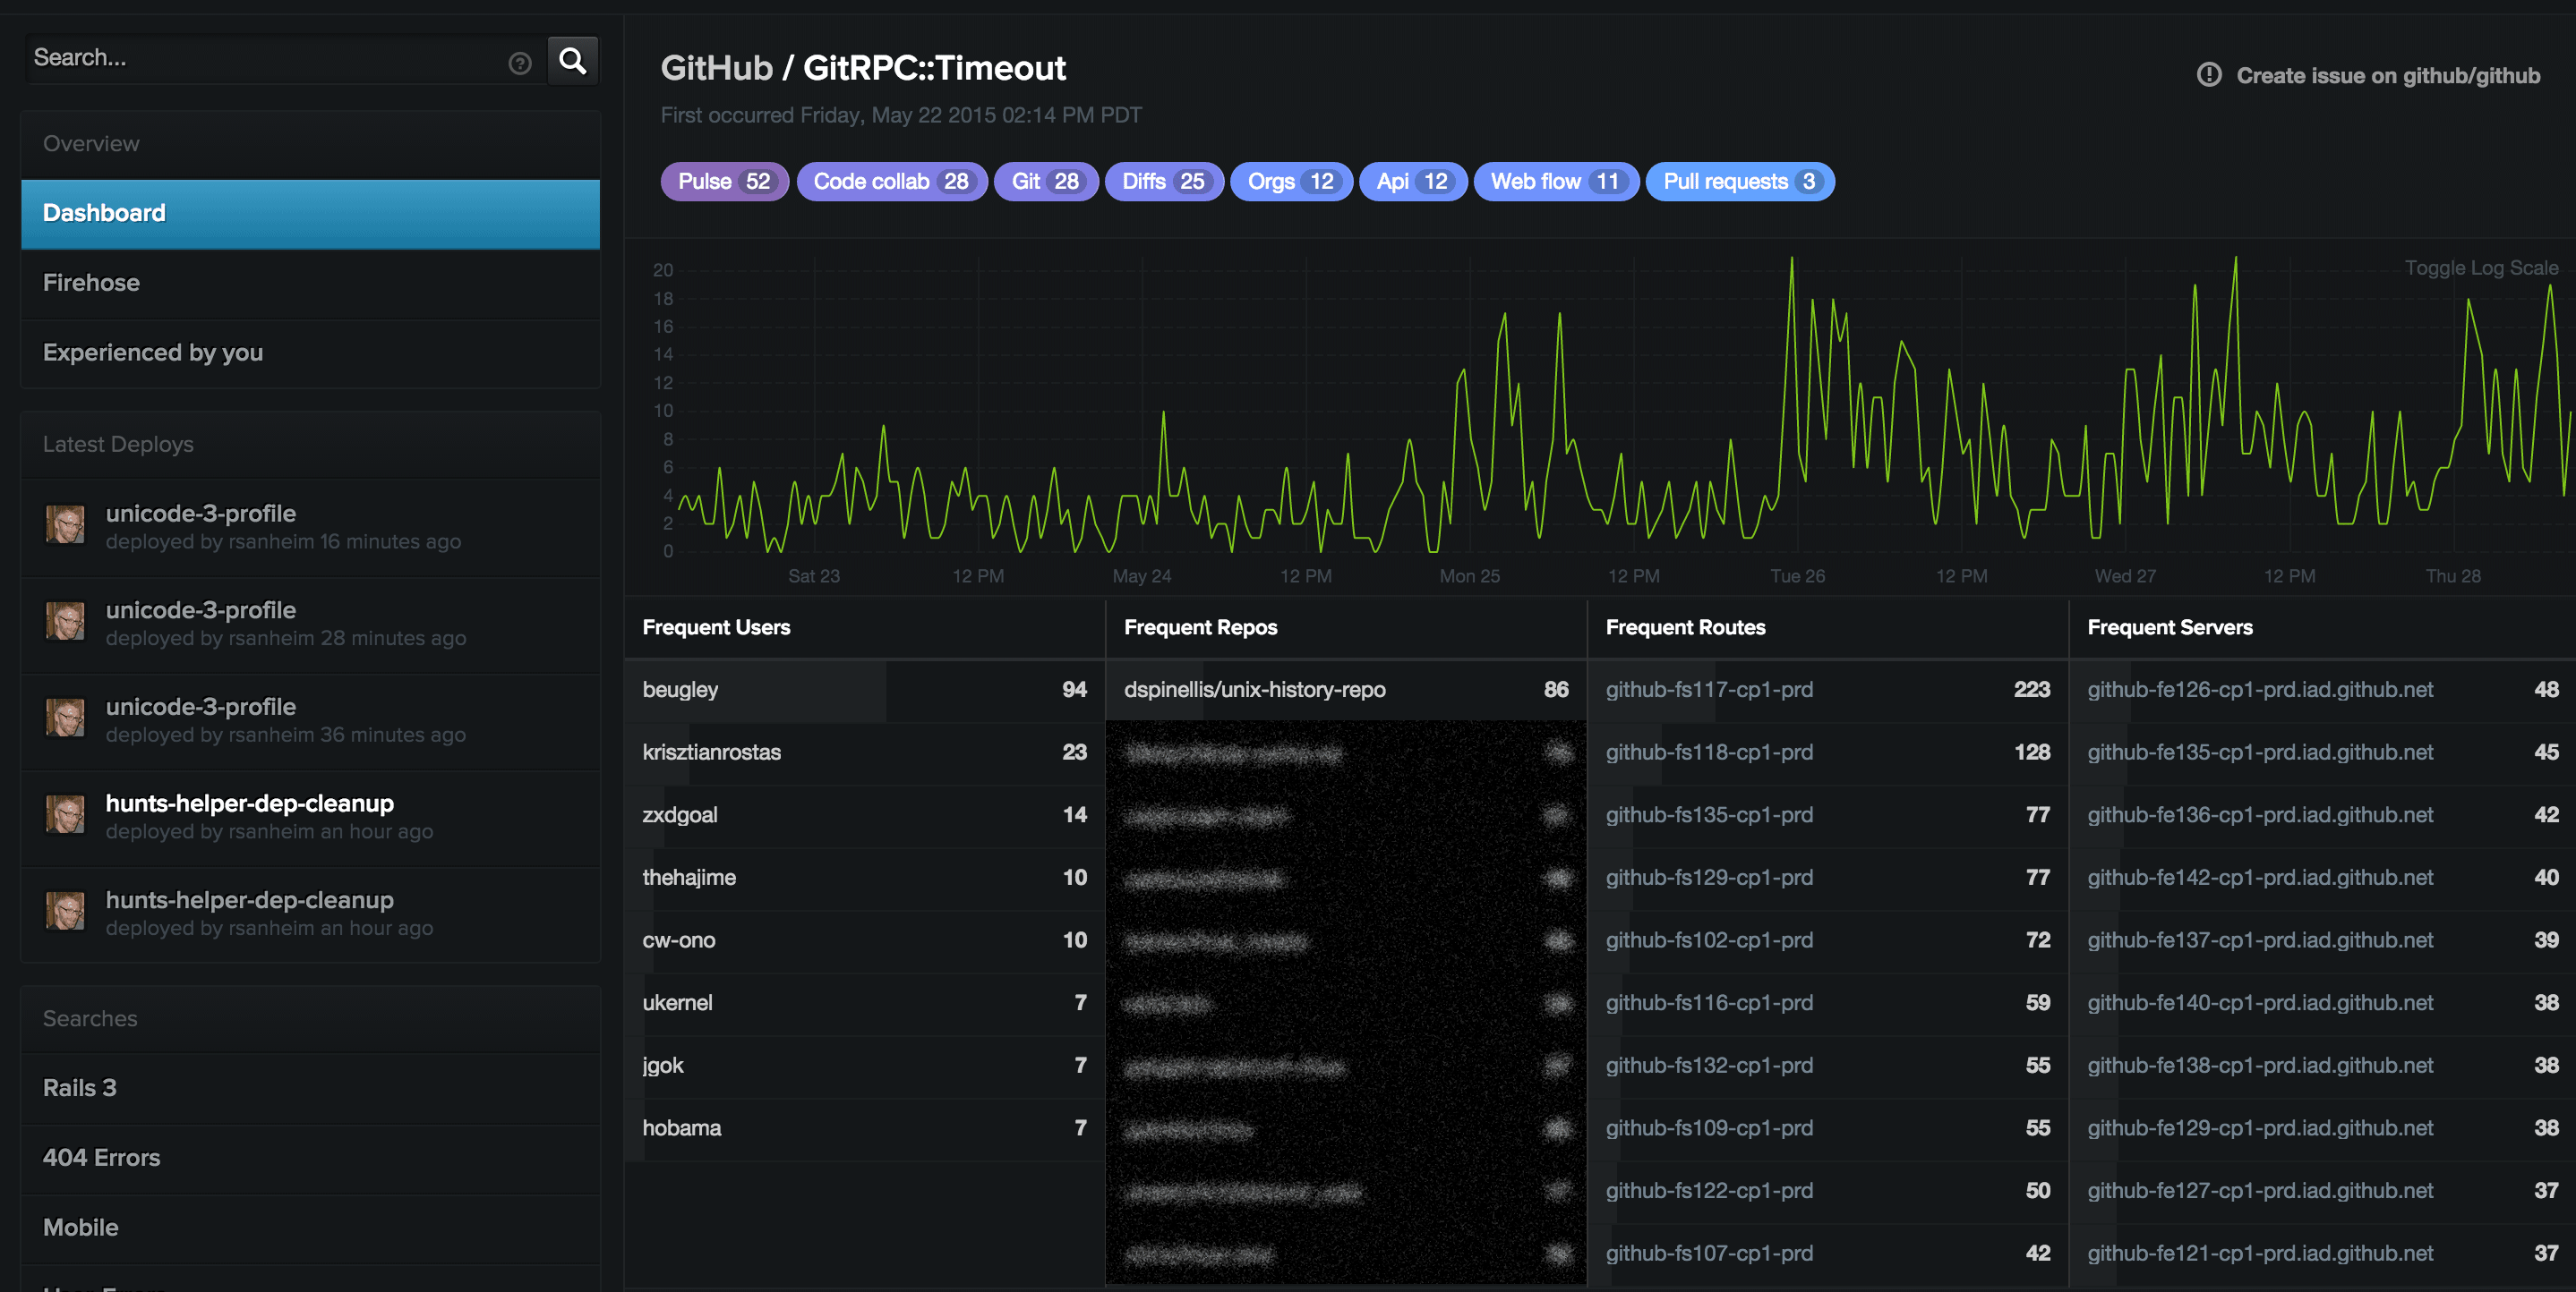Filter by the Pull requests 3 tag
2576x1292 pixels.
coord(1738,182)
